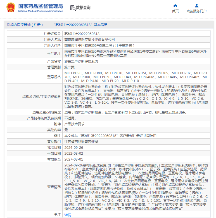Viewport: 216px width, 218px height.
Task: Select registration number 苏械注准20222060818 cell
Action: (x=82, y=34)
